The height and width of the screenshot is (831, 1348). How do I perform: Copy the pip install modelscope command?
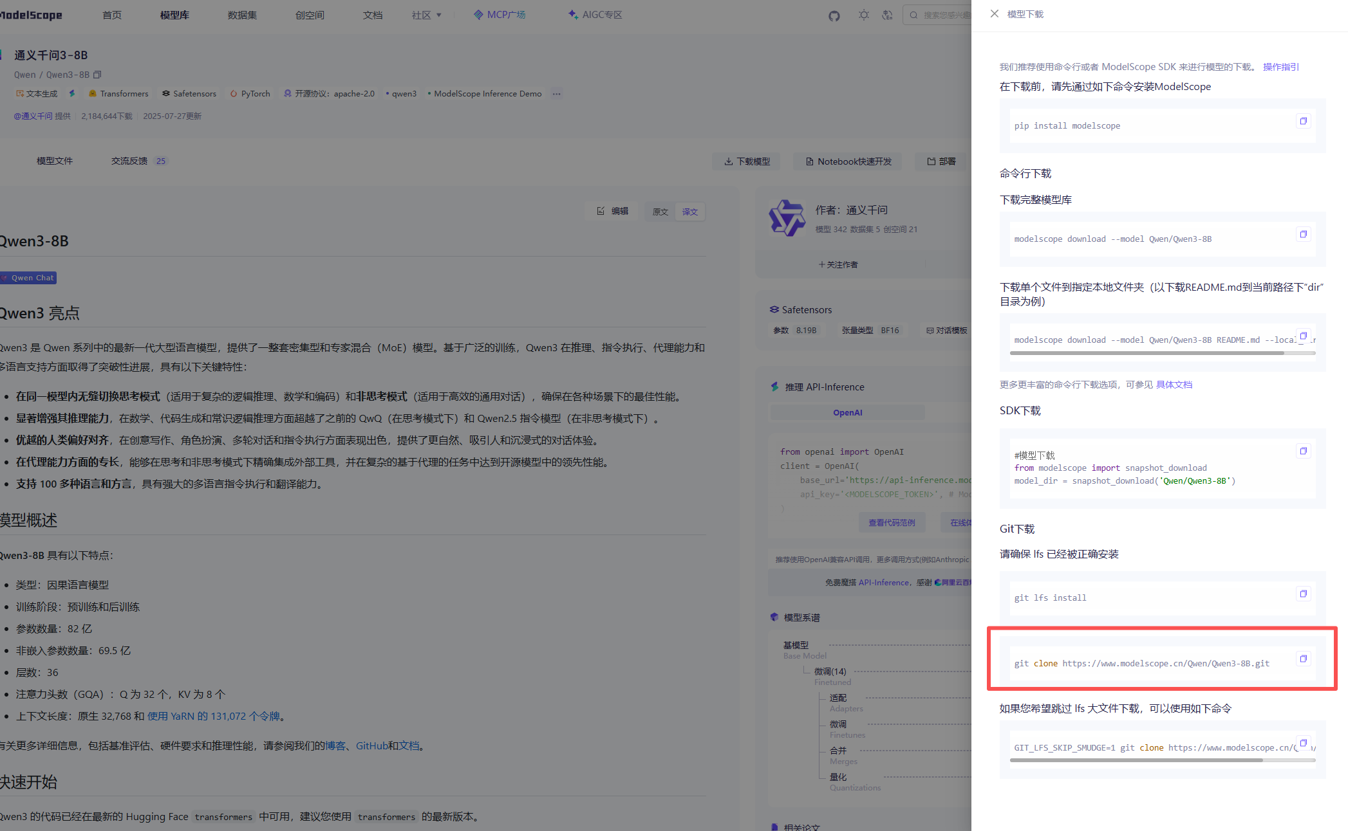[x=1303, y=121]
